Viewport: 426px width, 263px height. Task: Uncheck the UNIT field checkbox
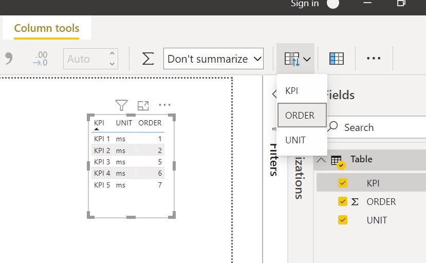(x=343, y=220)
